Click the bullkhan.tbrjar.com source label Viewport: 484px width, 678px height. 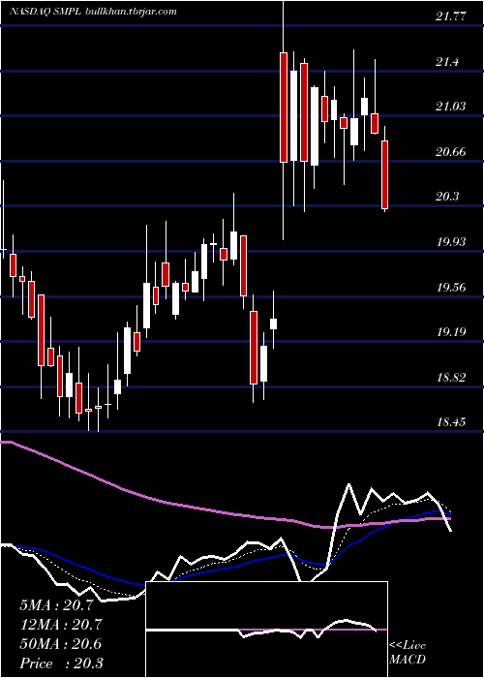[x=132, y=12]
